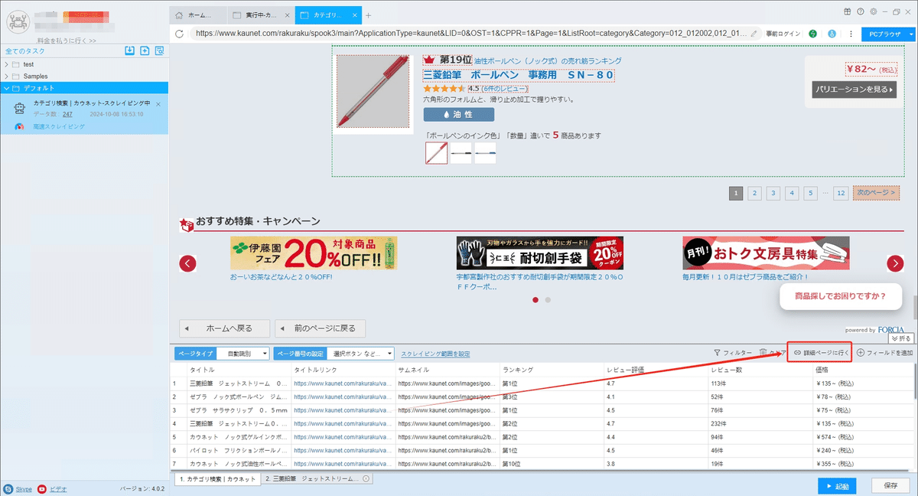This screenshot has width=918, height=496.
Task: Click 伊藤園フェア 20%OFF banner
Action: 314,253
